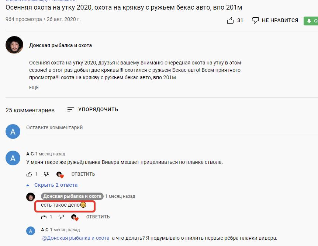Click creator heart badge on A C's comment

[x=60, y=175]
